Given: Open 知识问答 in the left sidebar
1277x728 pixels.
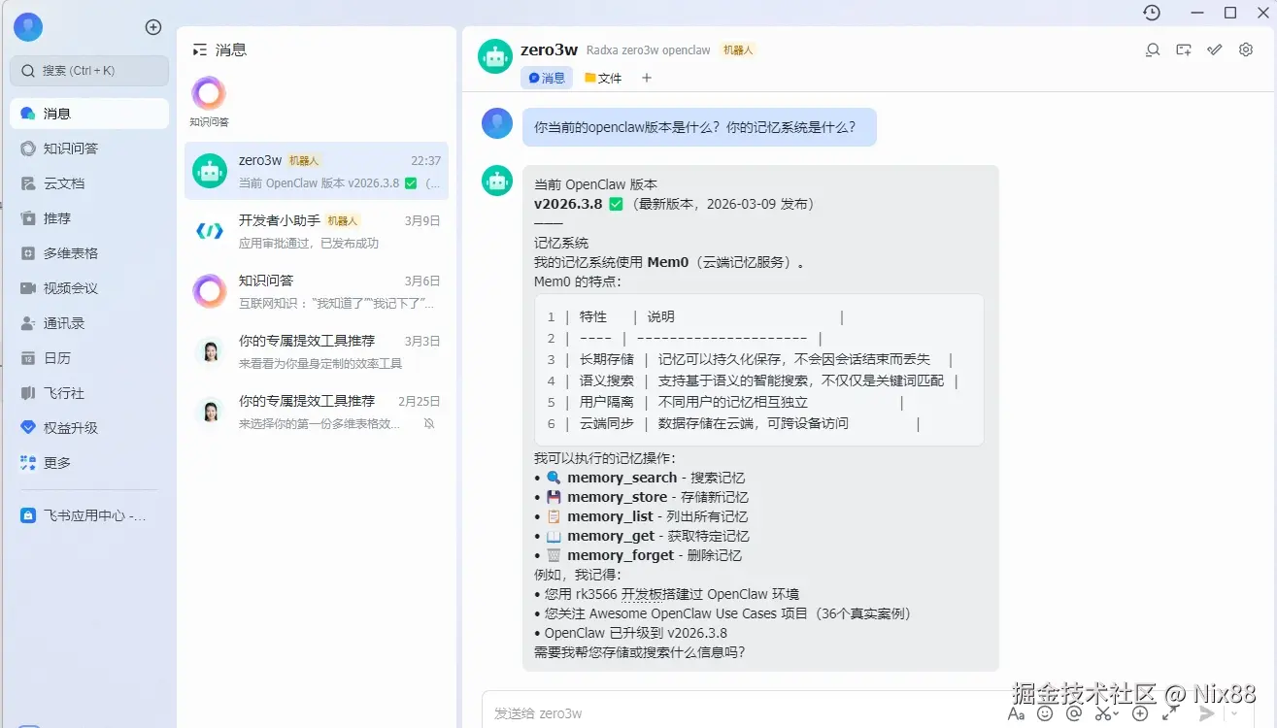Looking at the screenshot, I should click(89, 149).
